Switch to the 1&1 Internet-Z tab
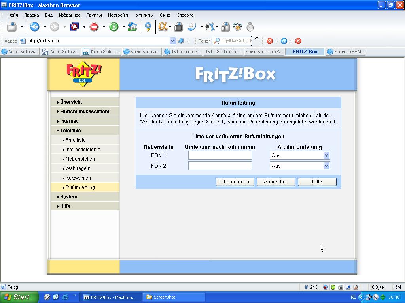Screen dimensions: 405x303 [x=183, y=52]
